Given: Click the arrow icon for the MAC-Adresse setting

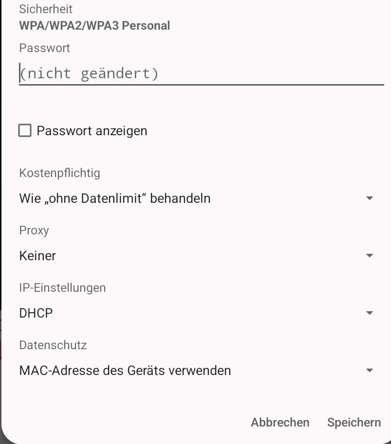Looking at the screenshot, I should point(369,371).
